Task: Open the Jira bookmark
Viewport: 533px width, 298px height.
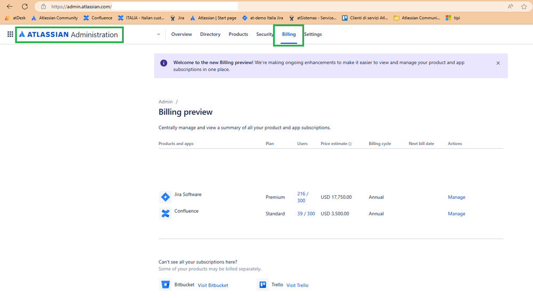Action: coord(177,18)
